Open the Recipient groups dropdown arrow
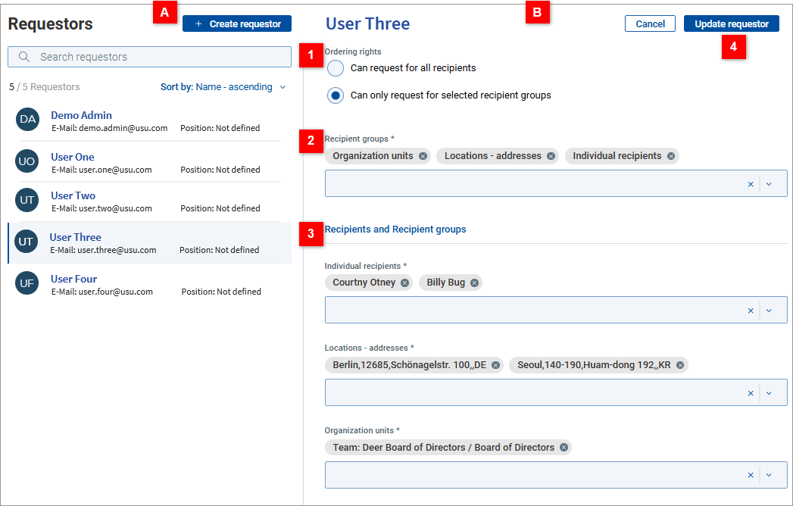 pos(769,184)
